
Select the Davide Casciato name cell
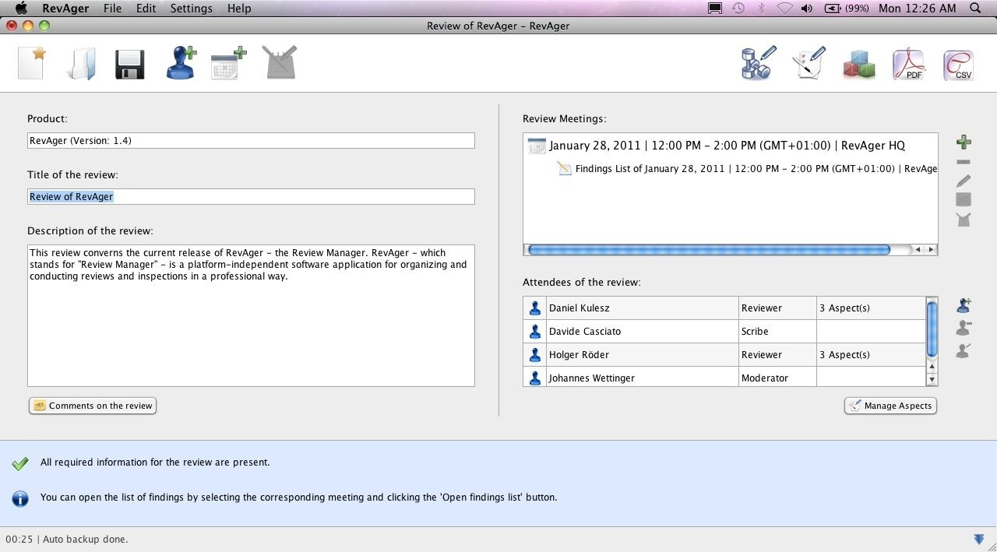coord(642,332)
